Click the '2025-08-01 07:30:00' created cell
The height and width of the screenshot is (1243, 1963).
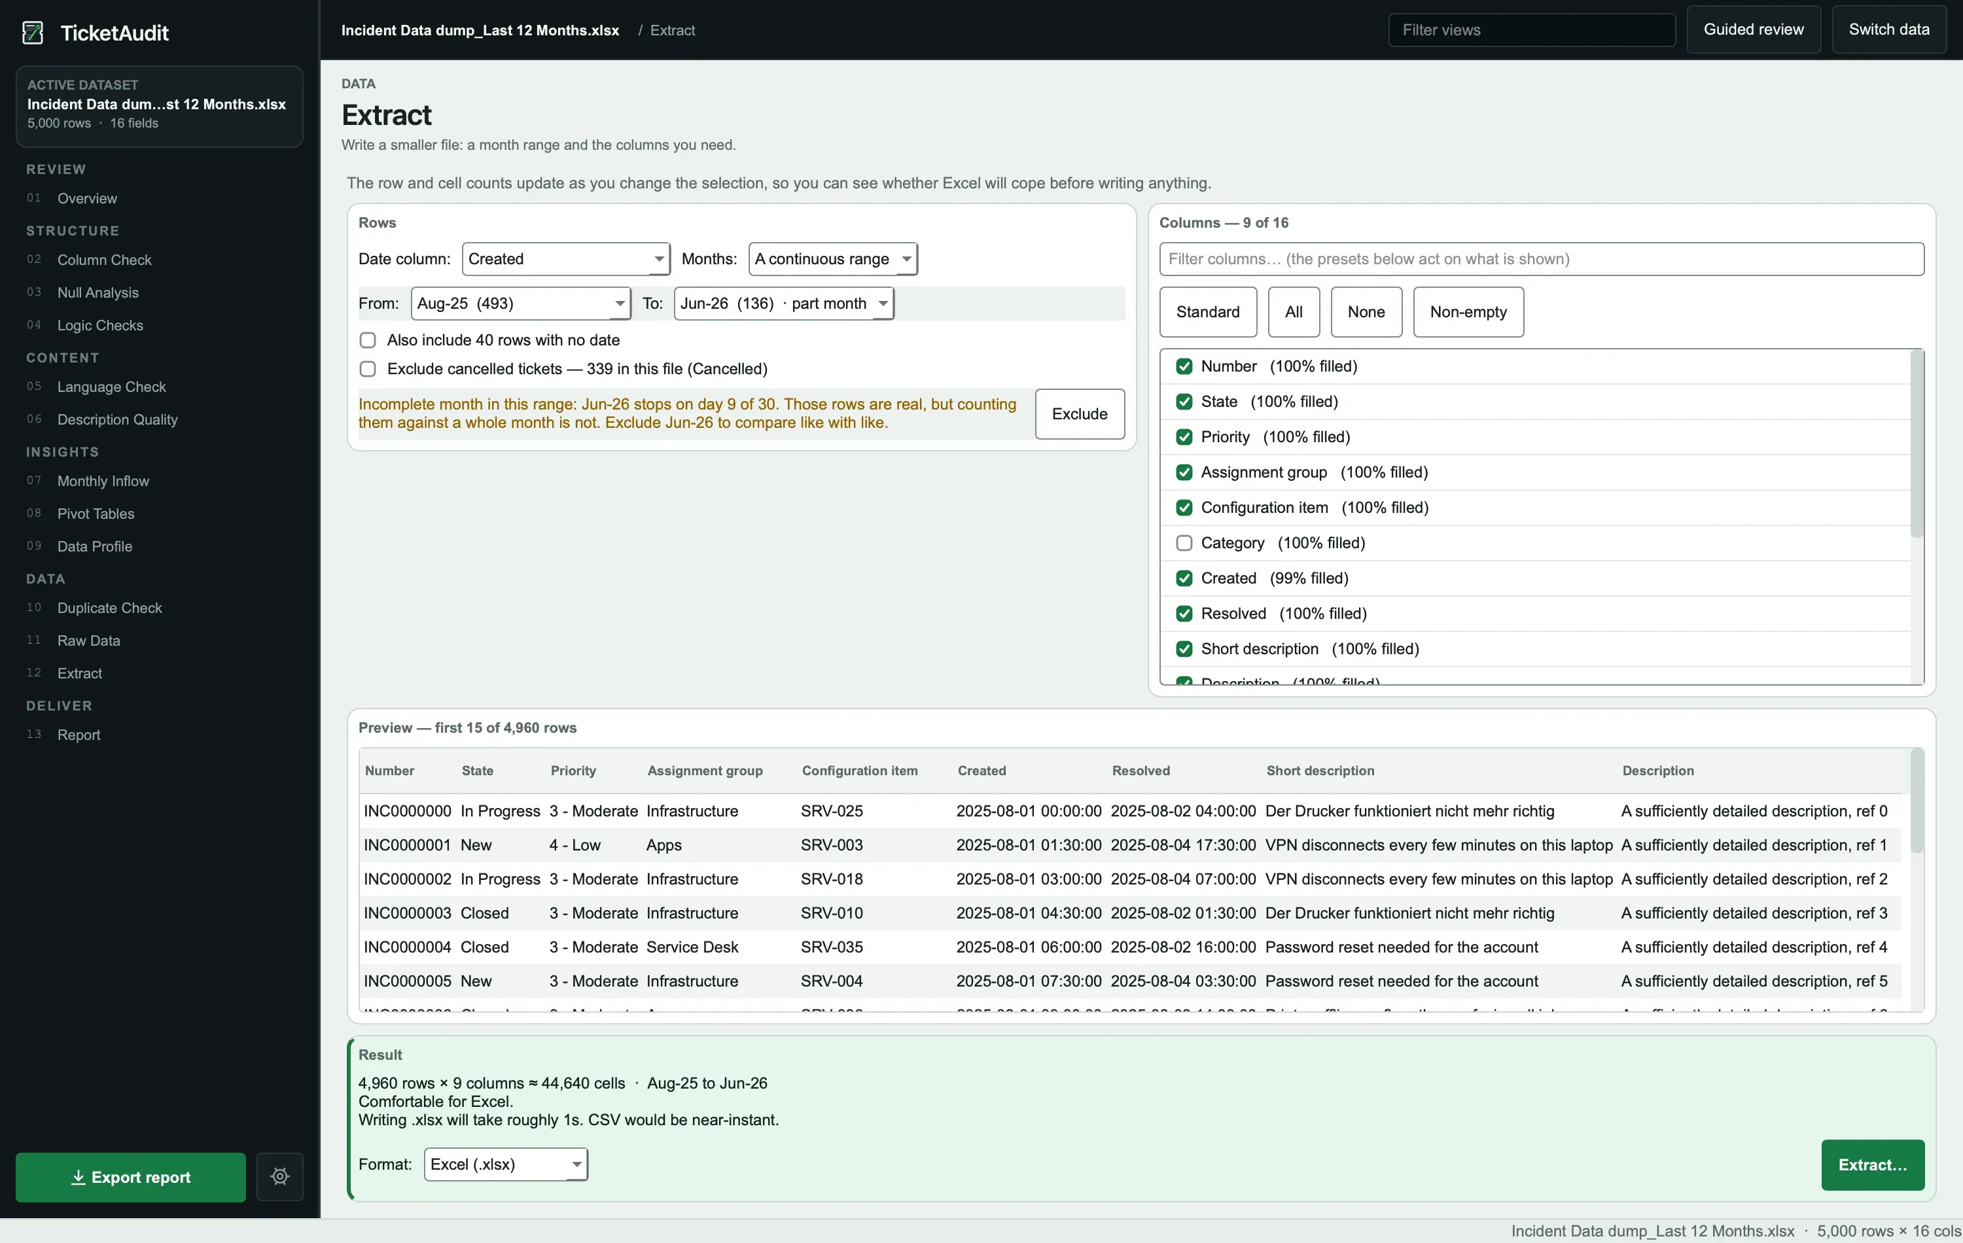1029,981
